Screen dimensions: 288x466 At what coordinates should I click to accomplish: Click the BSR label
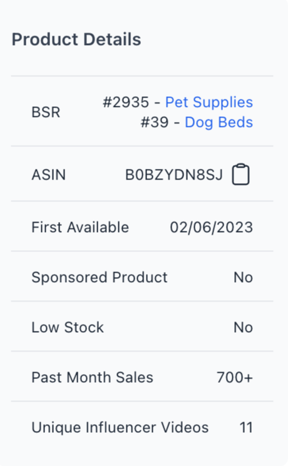(x=46, y=113)
